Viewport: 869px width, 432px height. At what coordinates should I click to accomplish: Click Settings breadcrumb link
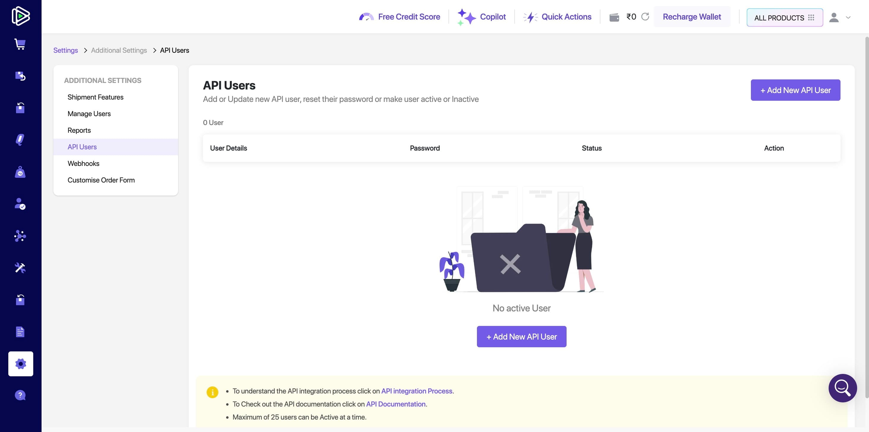66,50
